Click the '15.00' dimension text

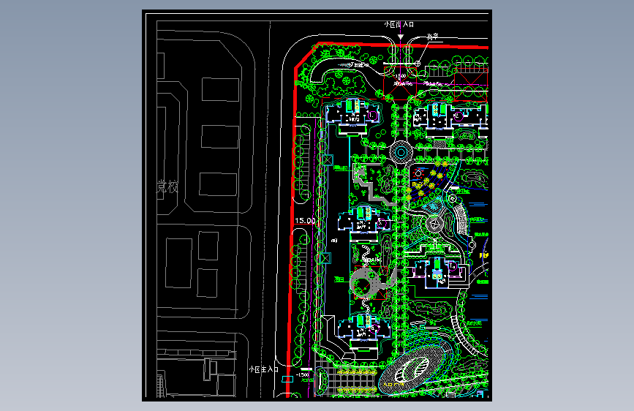pyautogui.click(x=305, y=220)
